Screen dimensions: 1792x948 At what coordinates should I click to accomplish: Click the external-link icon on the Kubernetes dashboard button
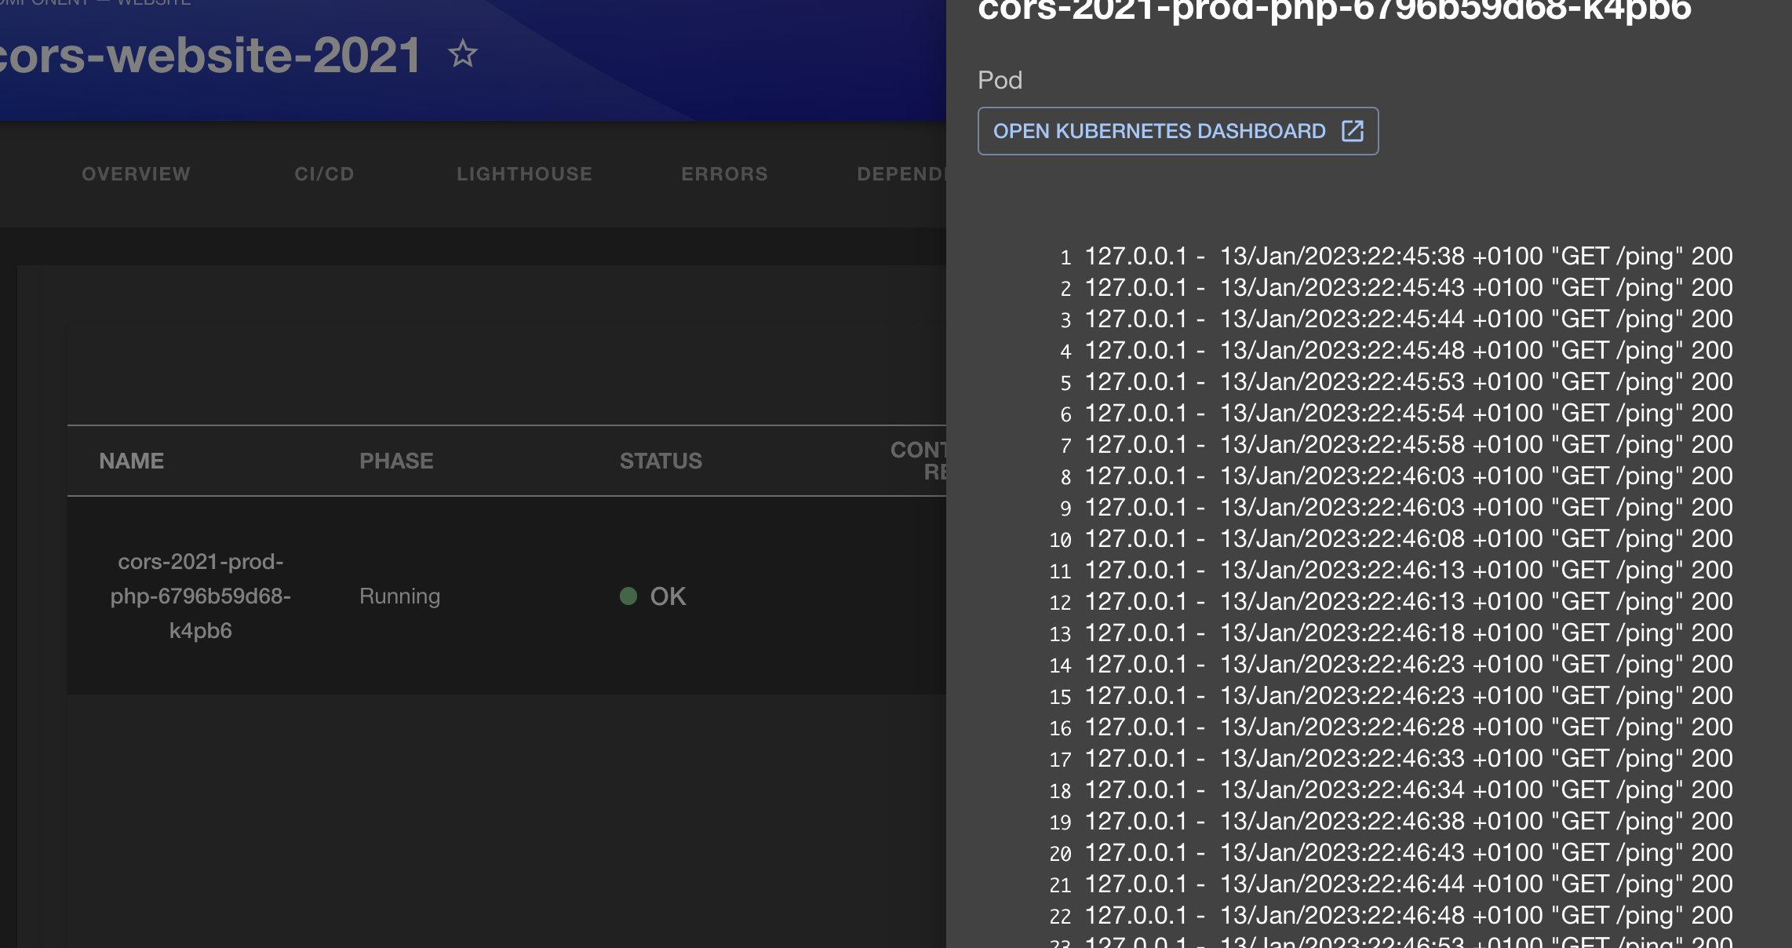pyautogui.click(x=1353, y=131)
